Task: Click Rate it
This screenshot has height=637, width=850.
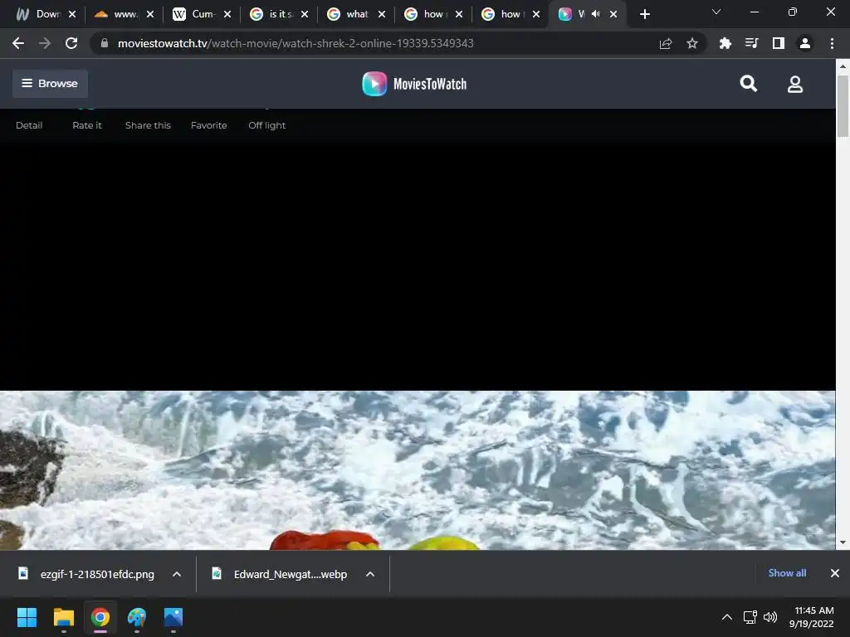Action: tap(86, 125)
